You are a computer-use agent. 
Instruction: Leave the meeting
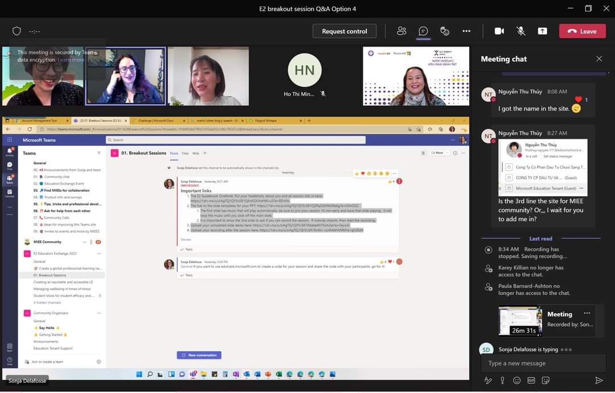582,31
